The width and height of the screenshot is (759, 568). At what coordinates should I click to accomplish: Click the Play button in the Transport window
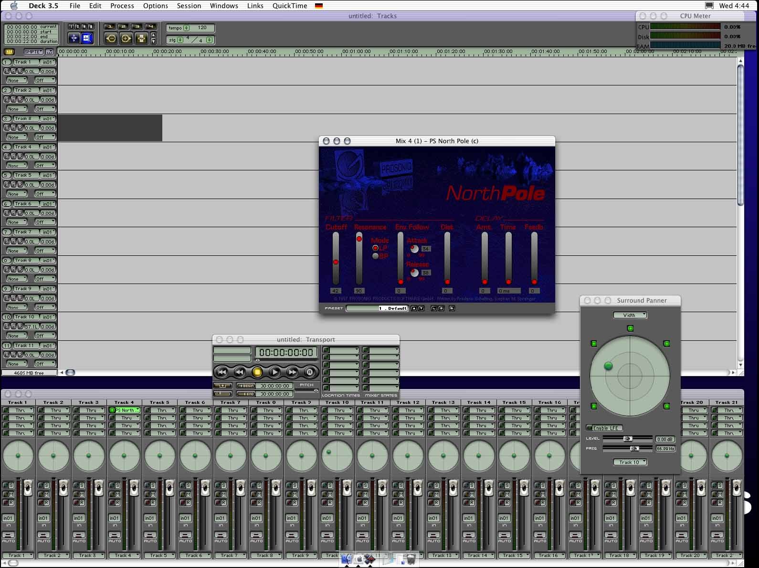(275, 372)
